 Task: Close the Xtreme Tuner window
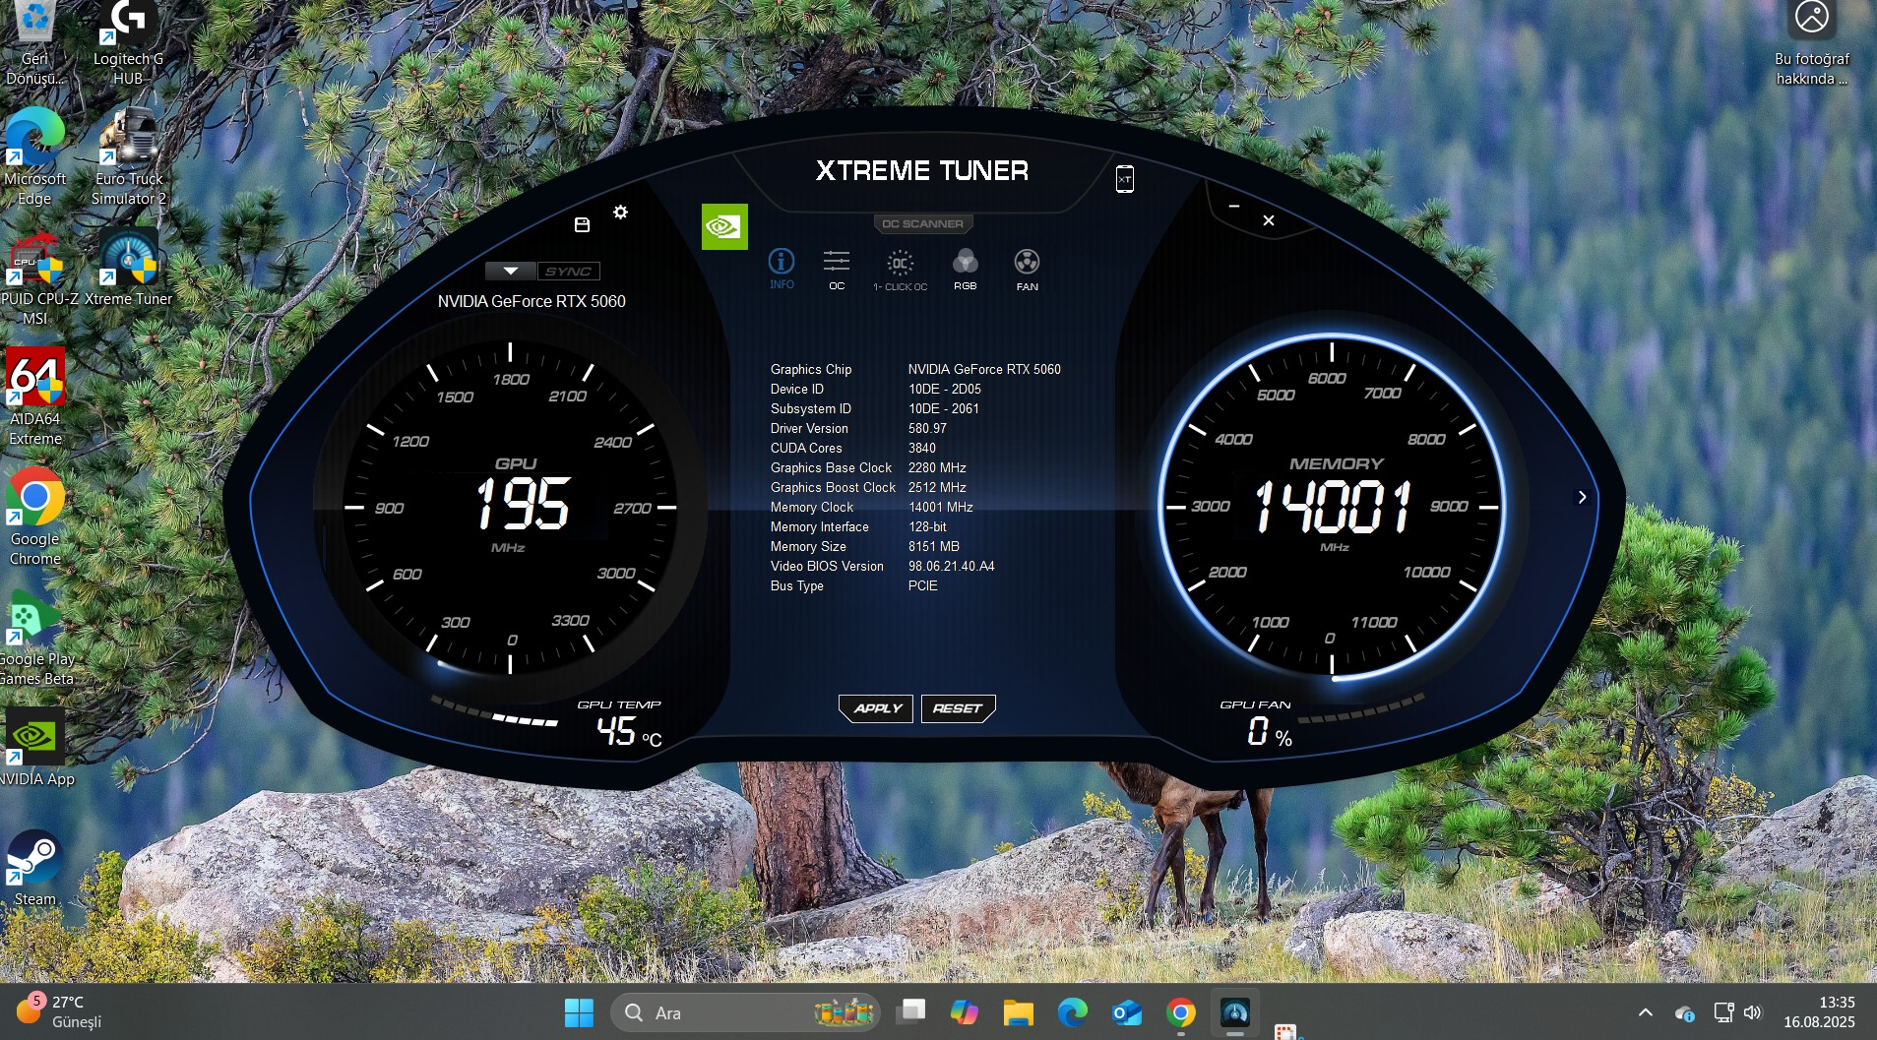coord(1269,220)
